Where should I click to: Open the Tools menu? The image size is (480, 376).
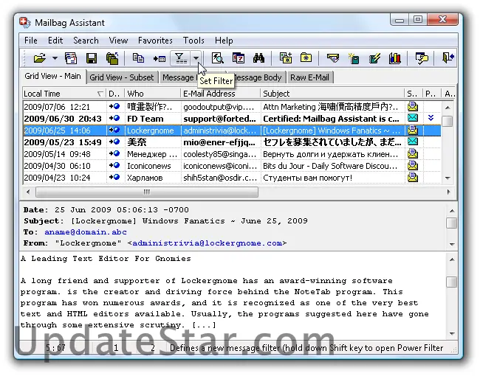point(193,41)
